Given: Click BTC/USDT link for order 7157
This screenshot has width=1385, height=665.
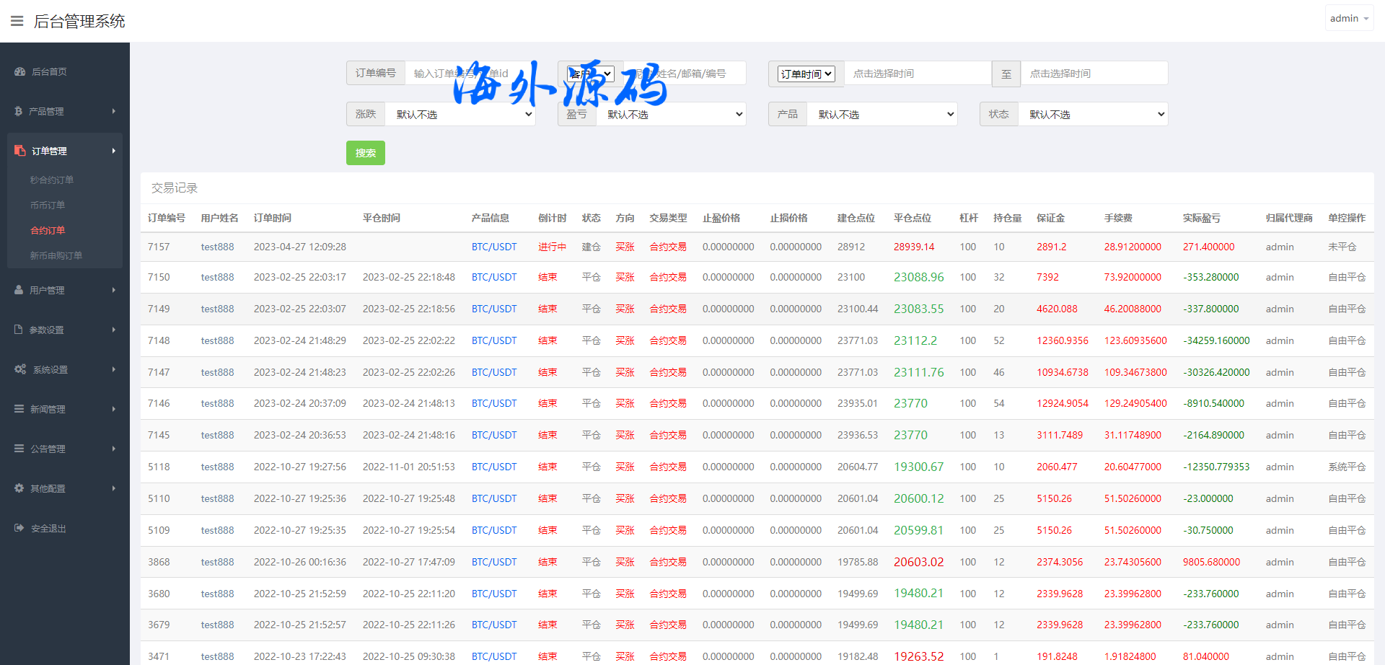Looking at the screenshot, I should point(494,247).
